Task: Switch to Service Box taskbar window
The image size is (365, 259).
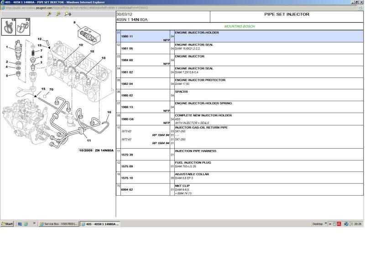Action: (59, 224)
